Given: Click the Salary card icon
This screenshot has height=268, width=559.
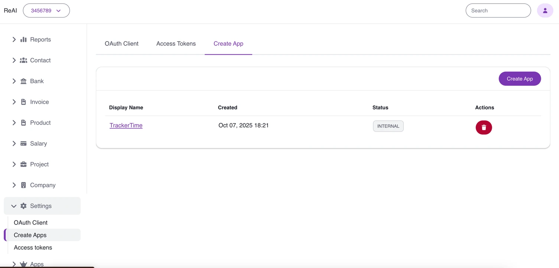Looking at the screenshot, I should click(23, 143).
